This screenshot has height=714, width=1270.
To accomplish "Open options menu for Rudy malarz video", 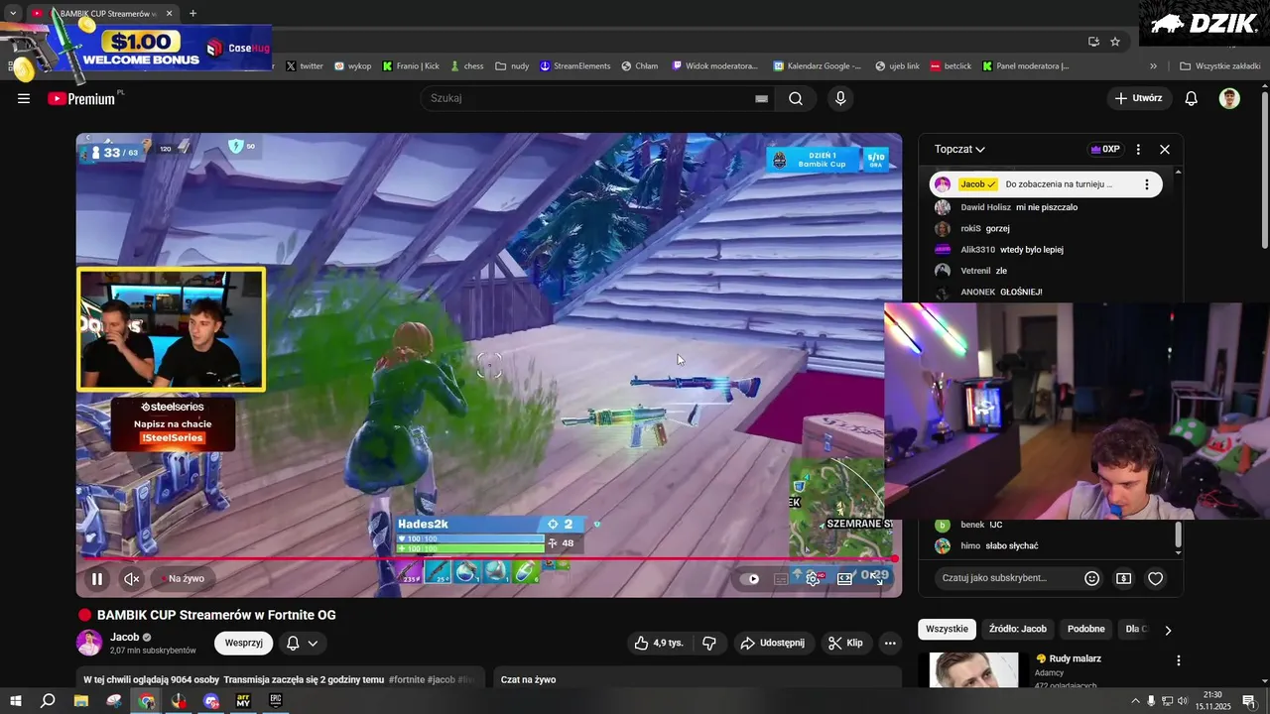I will point(1179,660).
